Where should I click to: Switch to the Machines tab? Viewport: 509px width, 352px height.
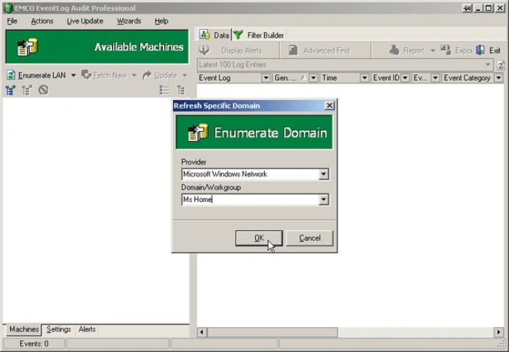(x=24, y=330)
